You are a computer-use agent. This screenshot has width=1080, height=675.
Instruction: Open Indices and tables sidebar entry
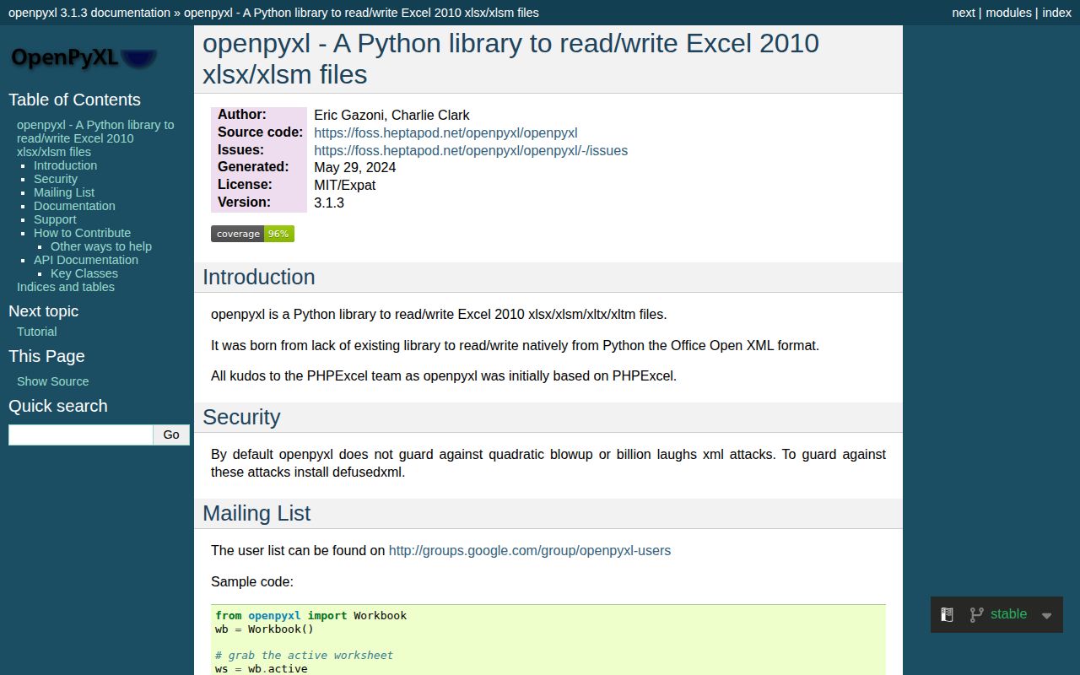tap(66, 287)
